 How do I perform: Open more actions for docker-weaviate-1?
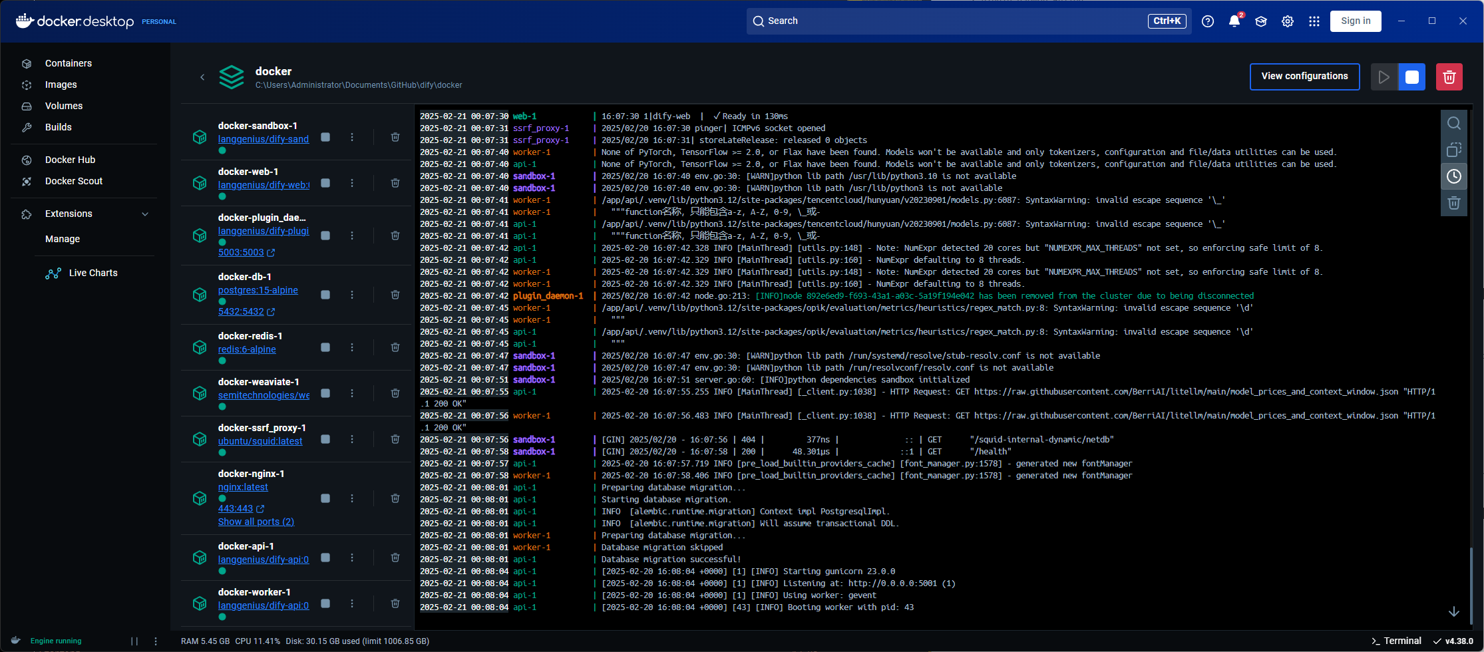pyautogui.click(x=352, y=393)
